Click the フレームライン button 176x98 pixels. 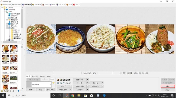click(x=50, y=90)
